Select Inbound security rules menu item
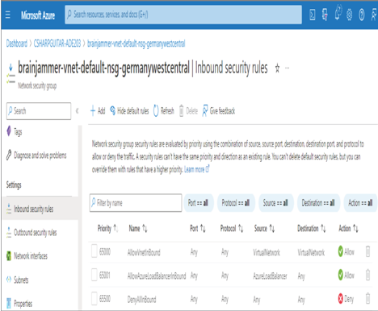This screenshot has width=378, height=311. [40, 209]
